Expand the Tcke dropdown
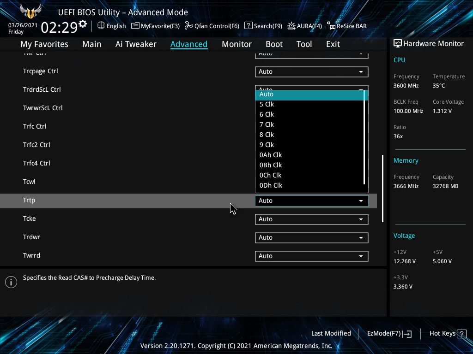The image size is (473, 354). (x=312, y=219)
